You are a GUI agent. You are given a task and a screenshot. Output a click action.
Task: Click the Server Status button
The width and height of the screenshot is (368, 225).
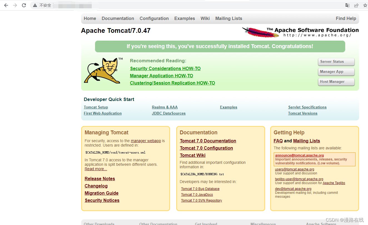(336, 62)
